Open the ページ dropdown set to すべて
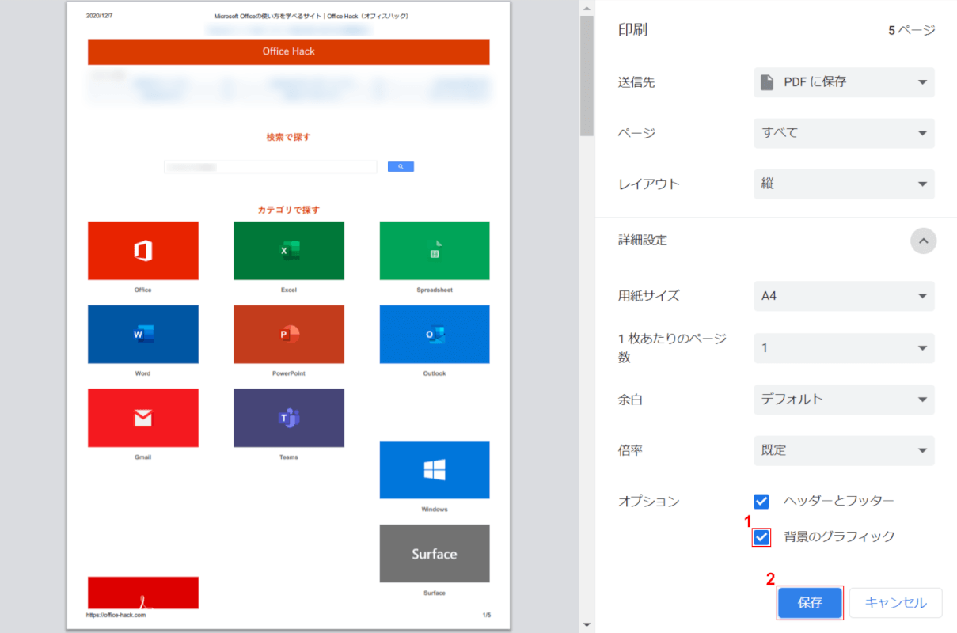The image size is (957, 633). tap(844, 133)
